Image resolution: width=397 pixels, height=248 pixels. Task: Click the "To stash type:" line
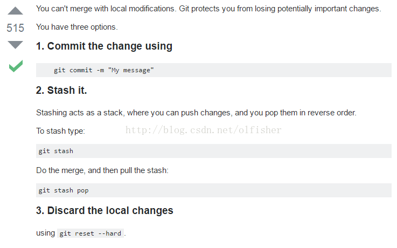[x=60, y=131]
